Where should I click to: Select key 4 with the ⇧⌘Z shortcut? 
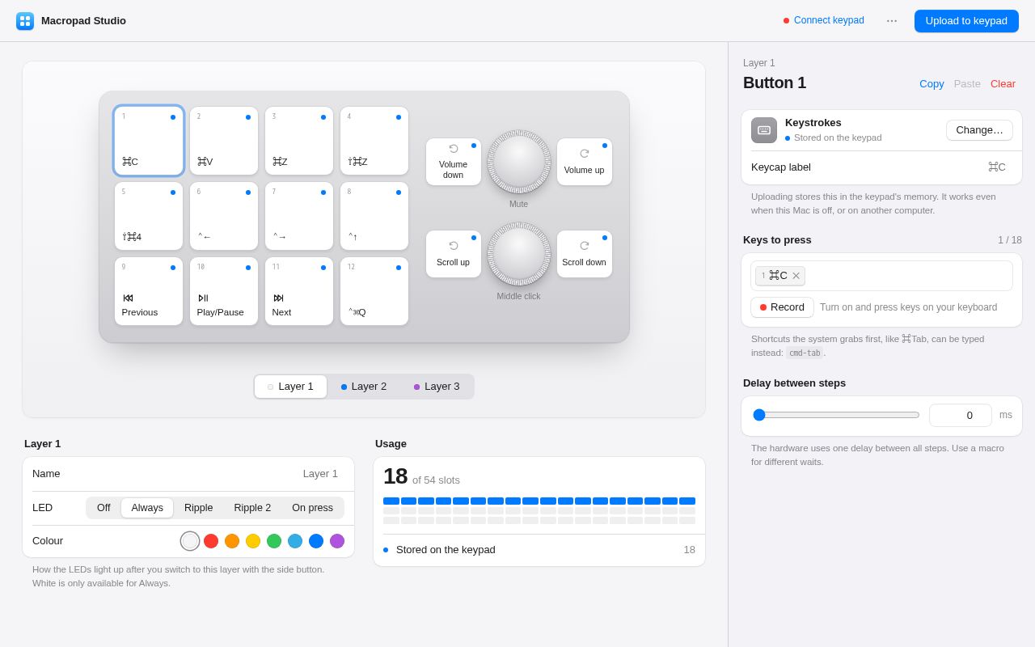[374, 141]
